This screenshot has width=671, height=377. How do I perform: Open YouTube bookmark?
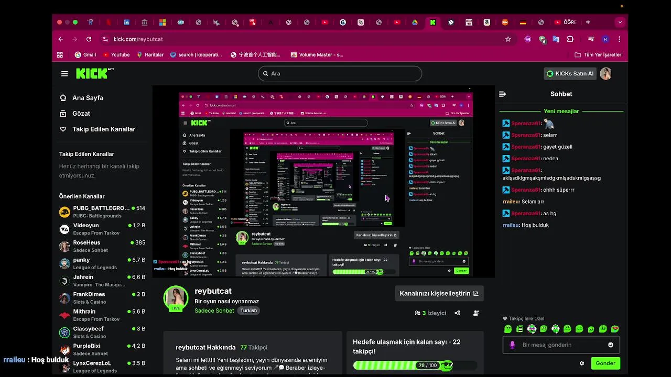pos(116,54)
